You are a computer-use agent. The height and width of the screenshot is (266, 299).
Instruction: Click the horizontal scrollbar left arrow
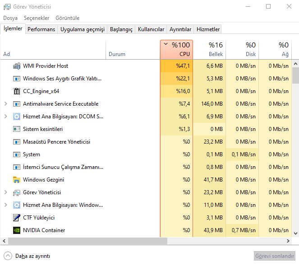tap(4, 241)
